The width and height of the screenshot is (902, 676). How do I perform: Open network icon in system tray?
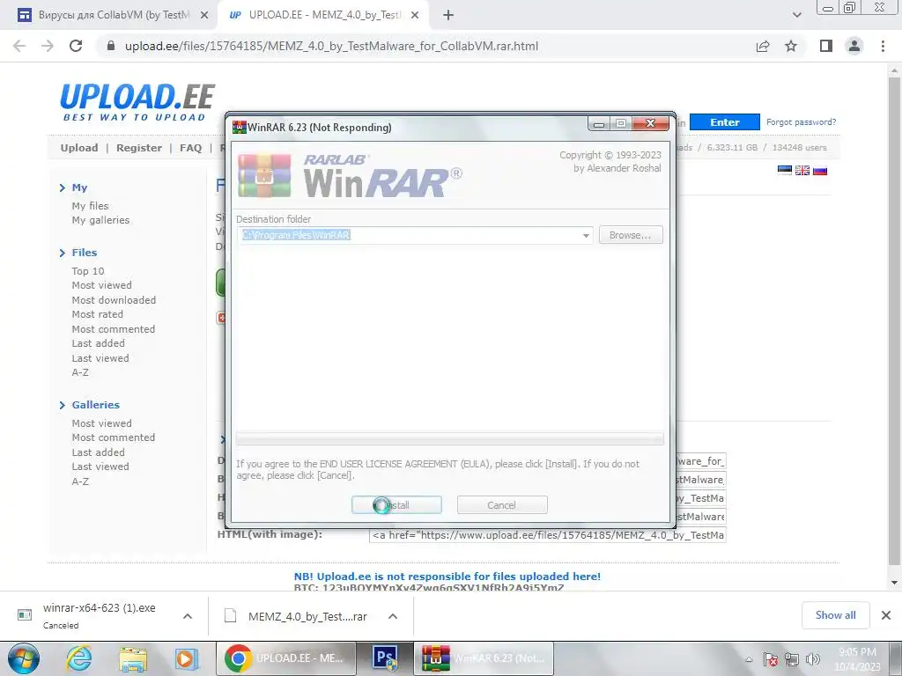click(x=792, y=659)
